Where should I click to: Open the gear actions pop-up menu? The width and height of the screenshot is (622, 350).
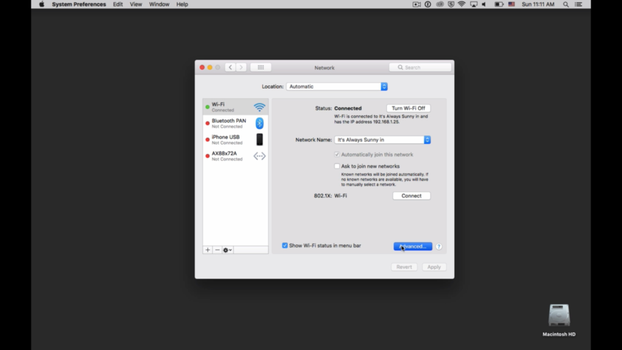pyautogui.click(x=227, y=250)
